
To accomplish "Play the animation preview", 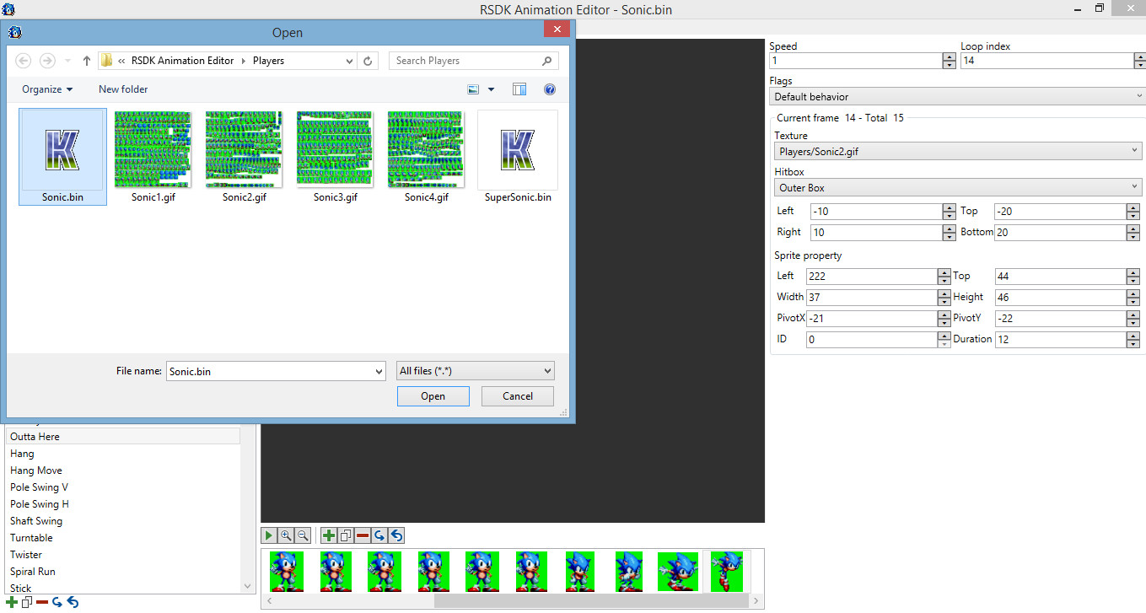I will pyautogui.click(x=269, y=535).
